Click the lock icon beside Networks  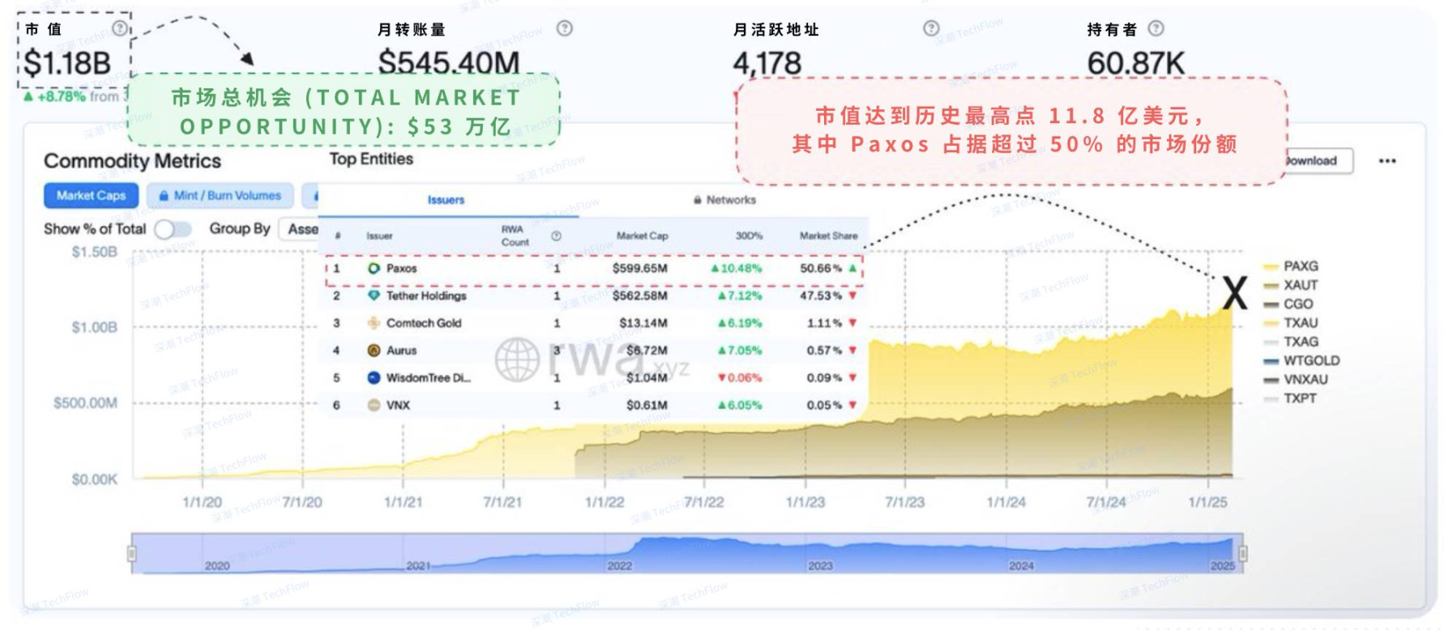697,200
